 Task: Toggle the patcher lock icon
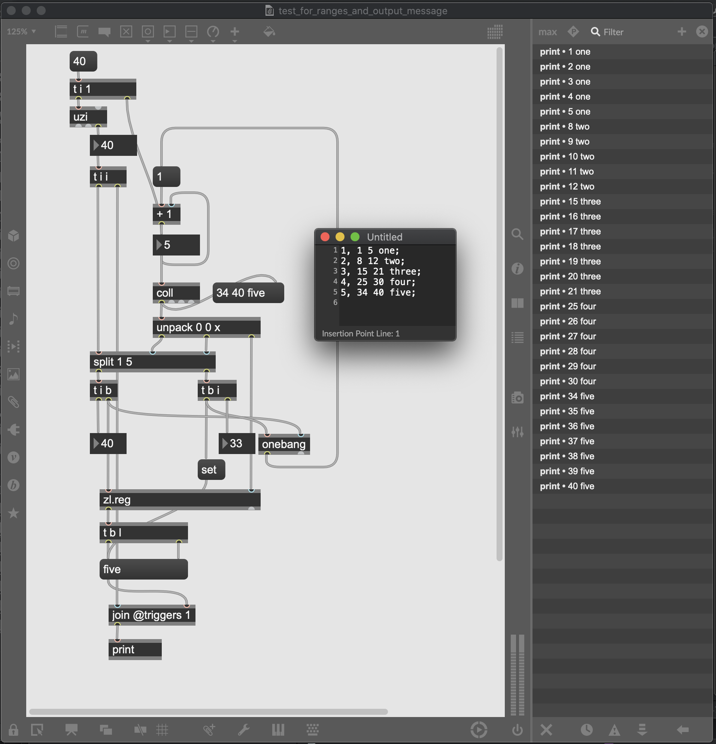click(13, 729)
